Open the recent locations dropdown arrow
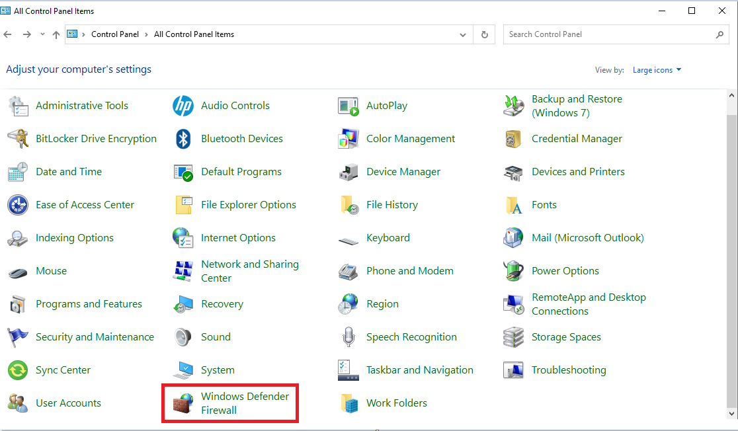The image size is (738, 431). click(x=43, y=34)
